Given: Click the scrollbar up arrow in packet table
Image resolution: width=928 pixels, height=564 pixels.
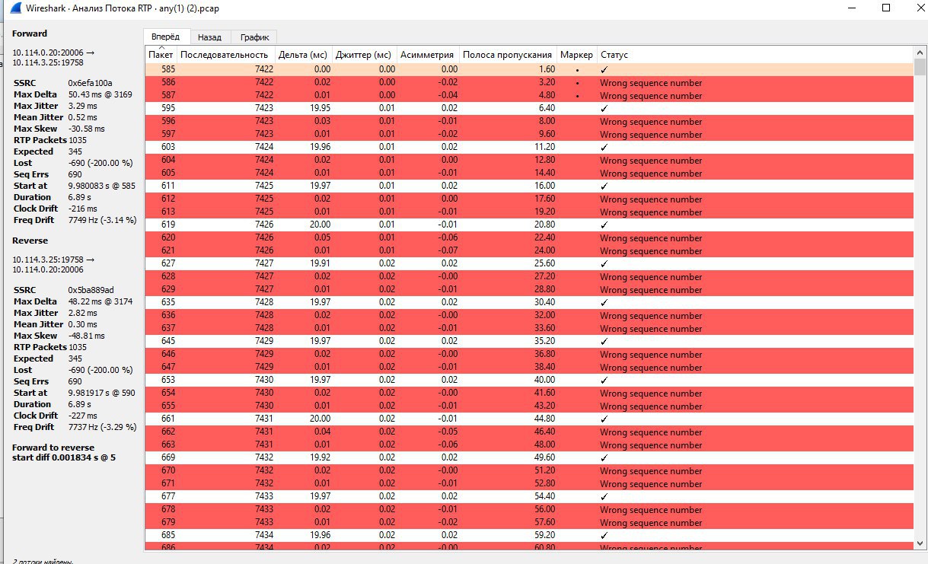Looking at the screenshot, I should 920,53.
